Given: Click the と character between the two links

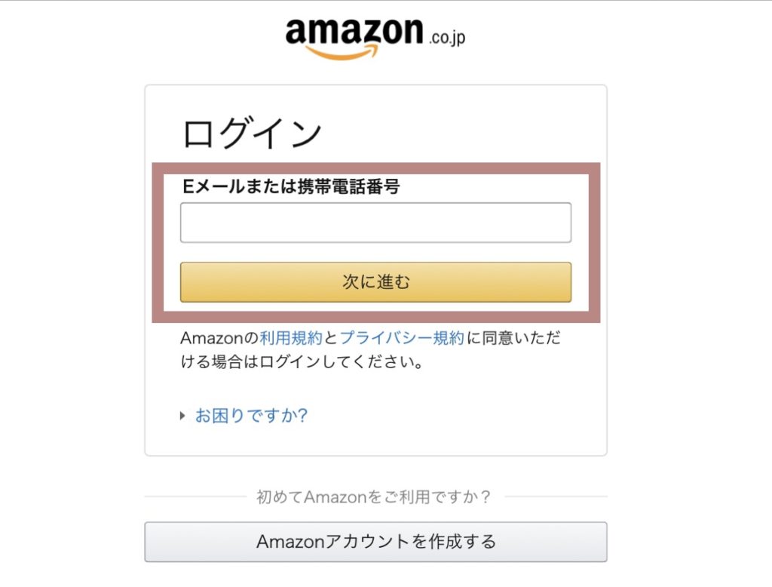Looking at the screenshot, I should pos(331,338).
